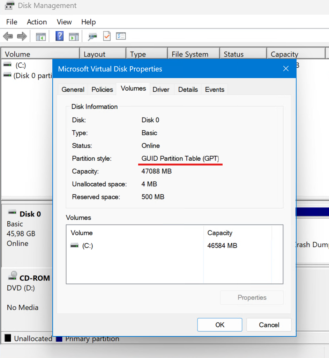This screenshot has width=329, height=358.
Task: Switch to the Events tab
Action: (215, 90)
